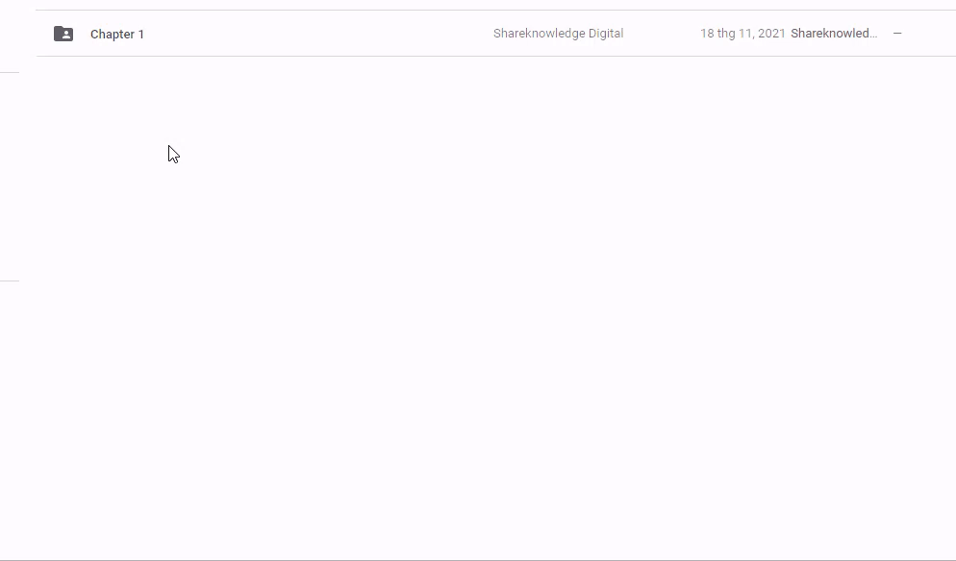
Task: Click the person badge on the folder icon
Action: pyautogui.click(x=64, y=36)
